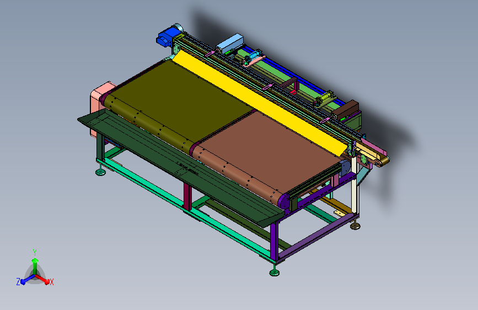The image size is (478, 310).
Task: Select the leveling foot at the left corner
Action: click(100, 171)
